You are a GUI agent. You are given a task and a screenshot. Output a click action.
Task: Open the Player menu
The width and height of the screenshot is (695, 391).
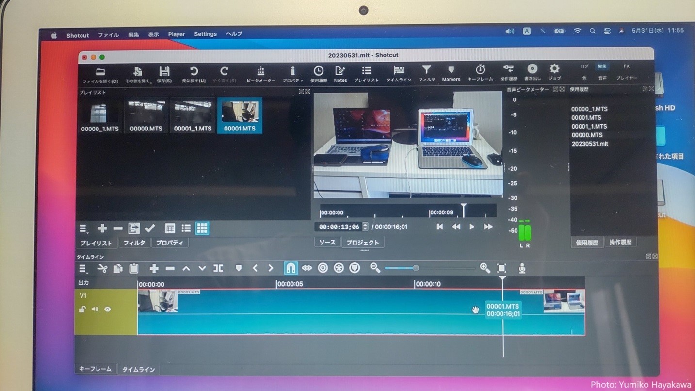coord(177,34)
